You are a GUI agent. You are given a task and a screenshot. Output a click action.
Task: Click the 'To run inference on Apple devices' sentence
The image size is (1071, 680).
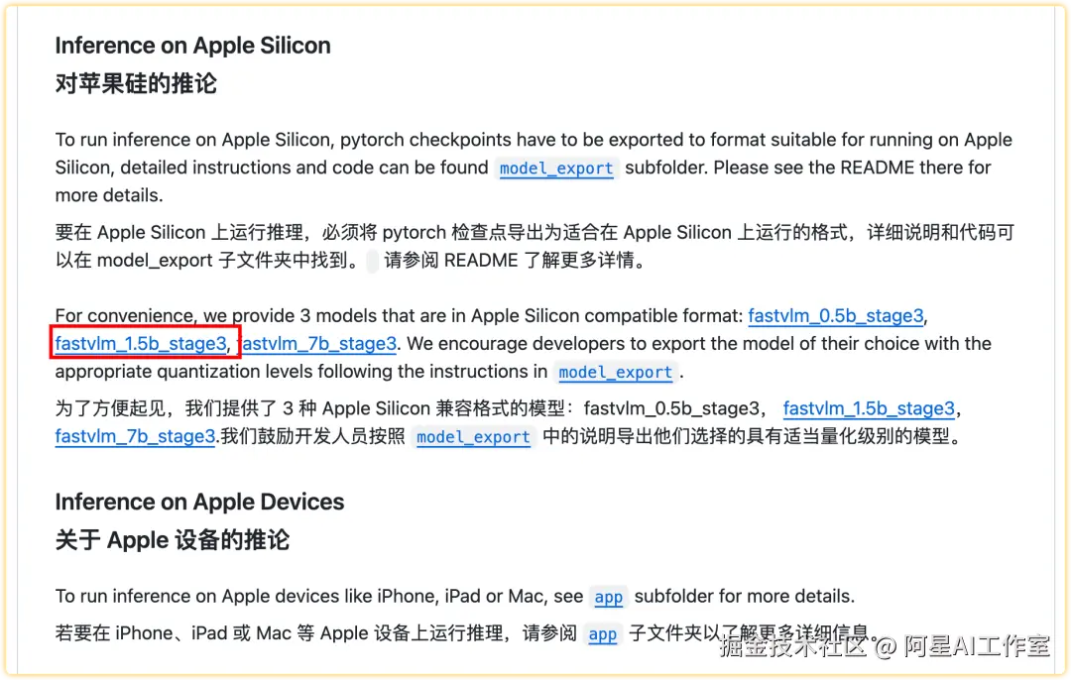(455, 596)
